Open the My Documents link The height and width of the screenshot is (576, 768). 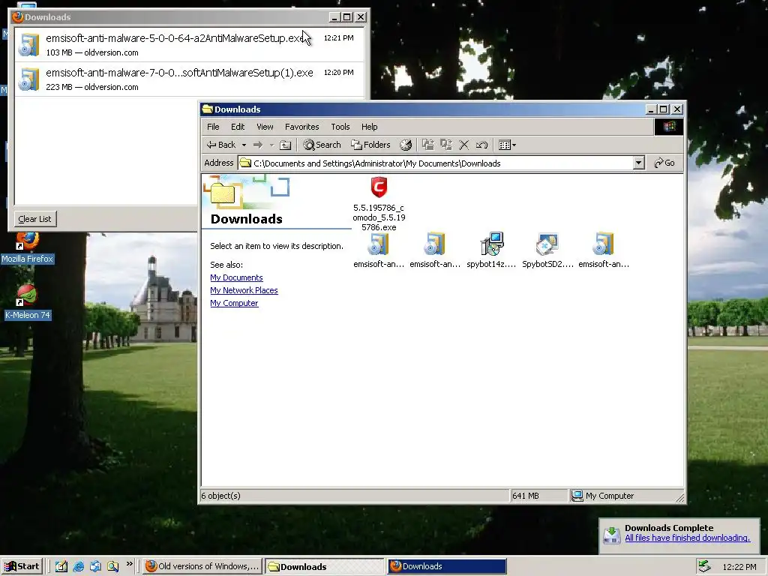pyautogui.click(x=236, y=277)
